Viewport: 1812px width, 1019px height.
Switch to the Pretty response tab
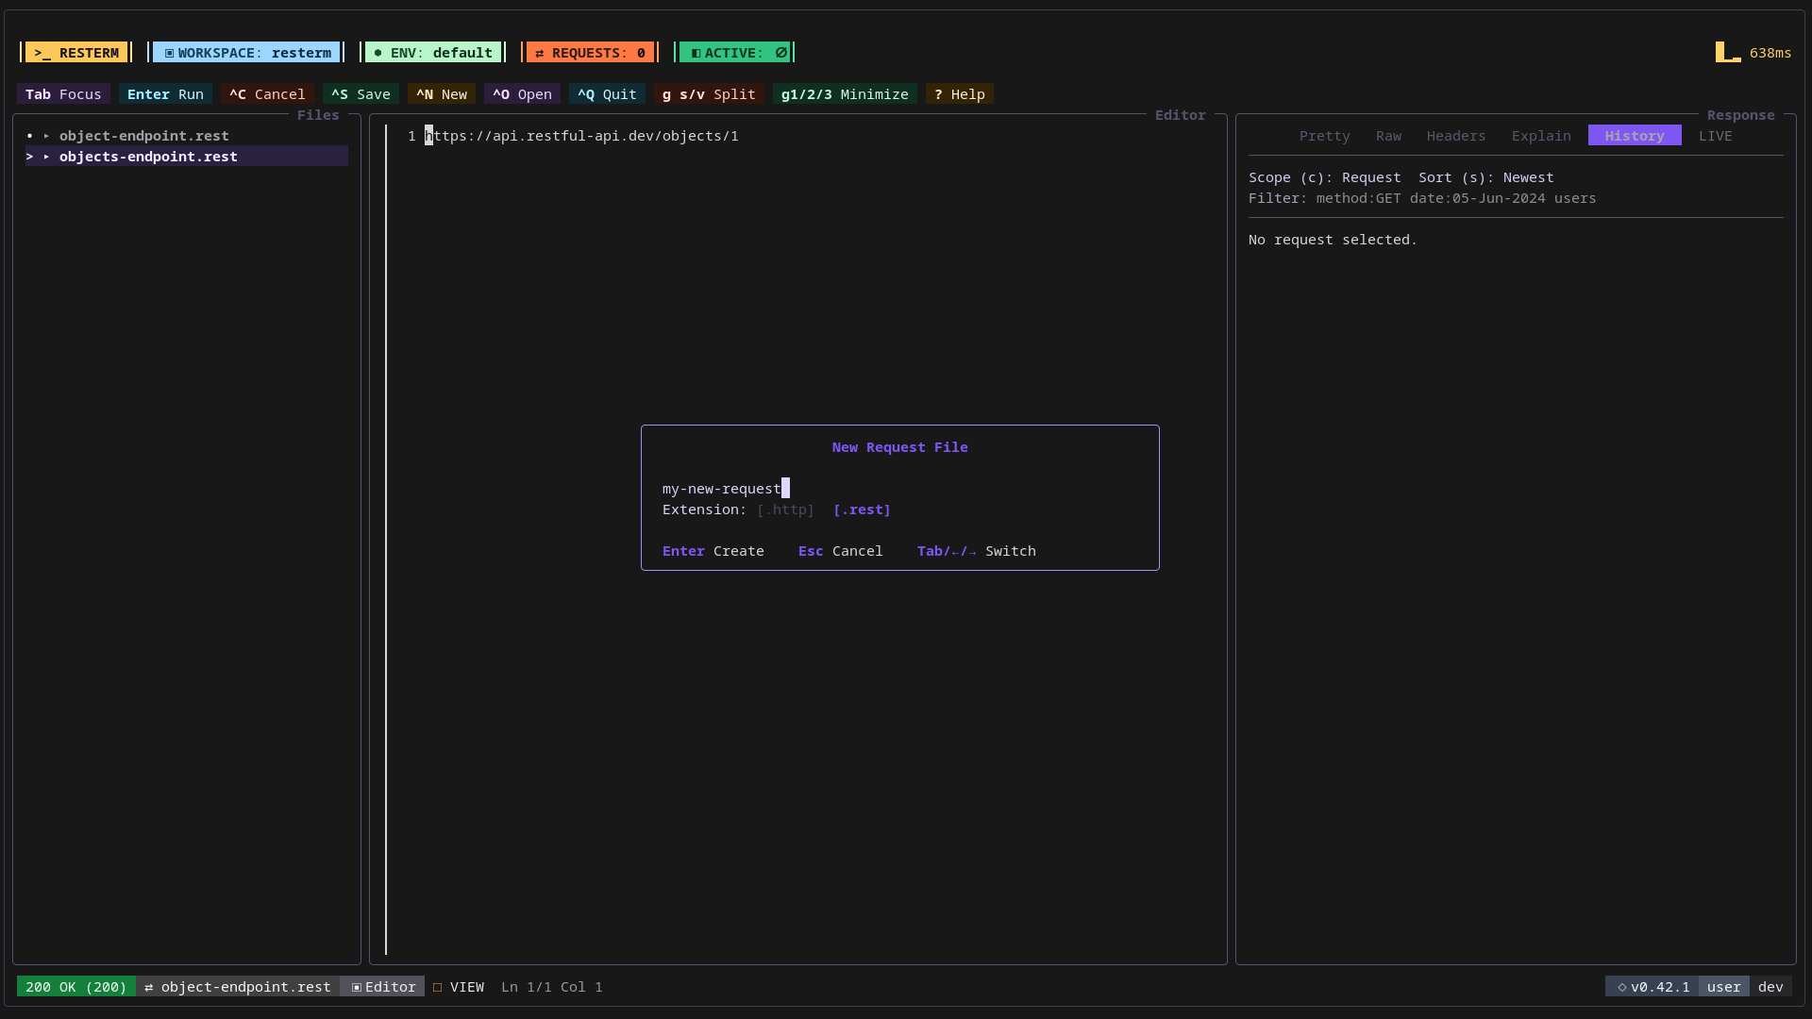pos(1324,136)
